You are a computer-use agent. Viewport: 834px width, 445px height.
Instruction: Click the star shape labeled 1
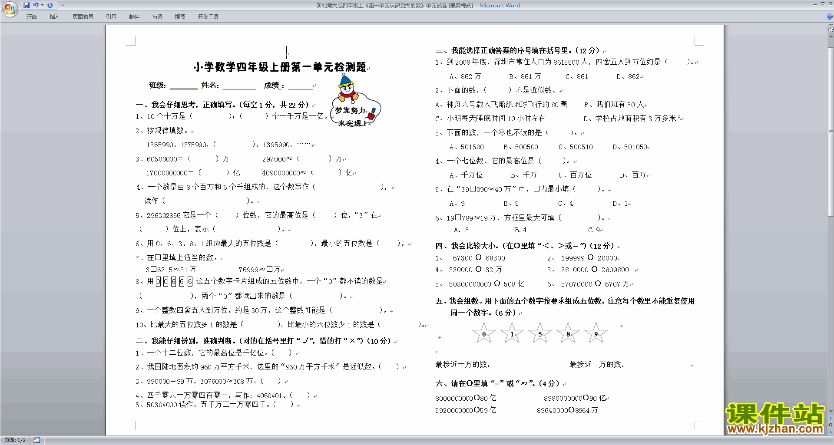pos(512,333)
